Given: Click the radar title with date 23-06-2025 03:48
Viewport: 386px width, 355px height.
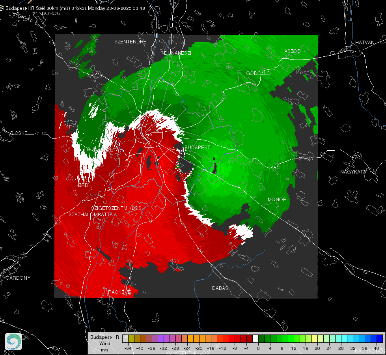Looking at the screenshot, I should [x=75, y=8].
